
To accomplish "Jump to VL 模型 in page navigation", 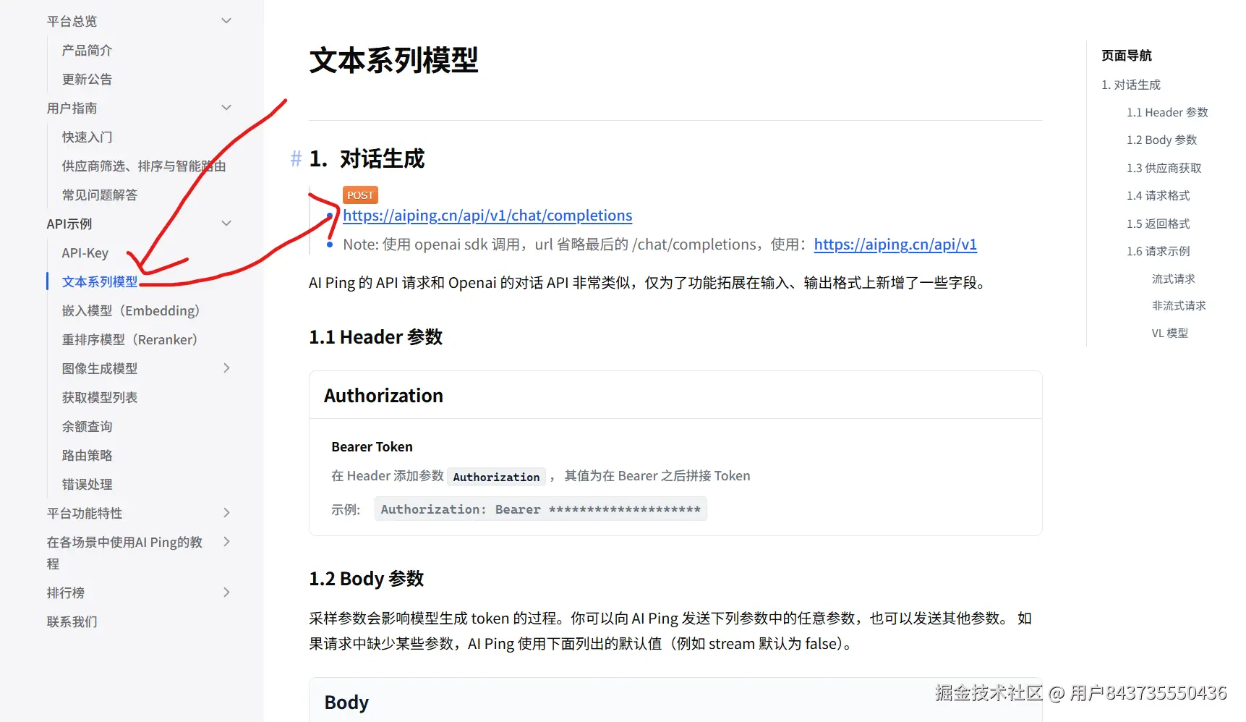I will point(1169,333).
